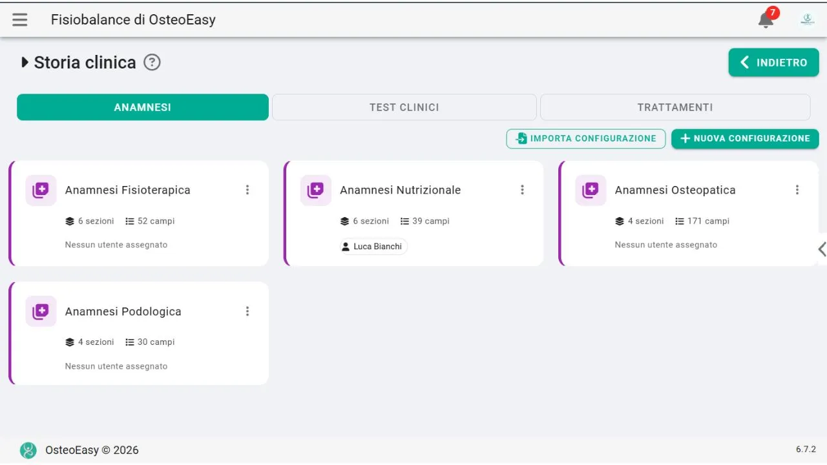Go back with the Indietro button
Viewport: 827px width, 465px height.
[774, 63]
